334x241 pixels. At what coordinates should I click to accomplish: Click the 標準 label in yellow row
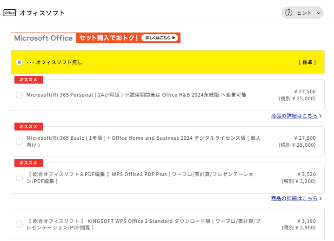pyautogui.click(x=307, y=62)
